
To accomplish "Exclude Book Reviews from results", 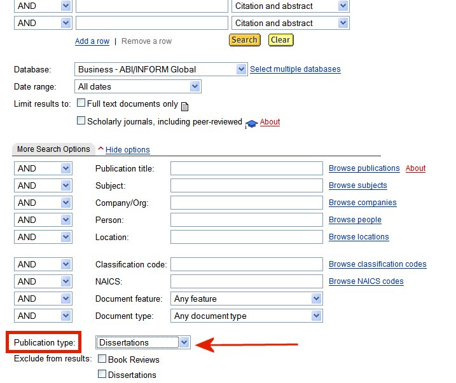I will (102, 359).
